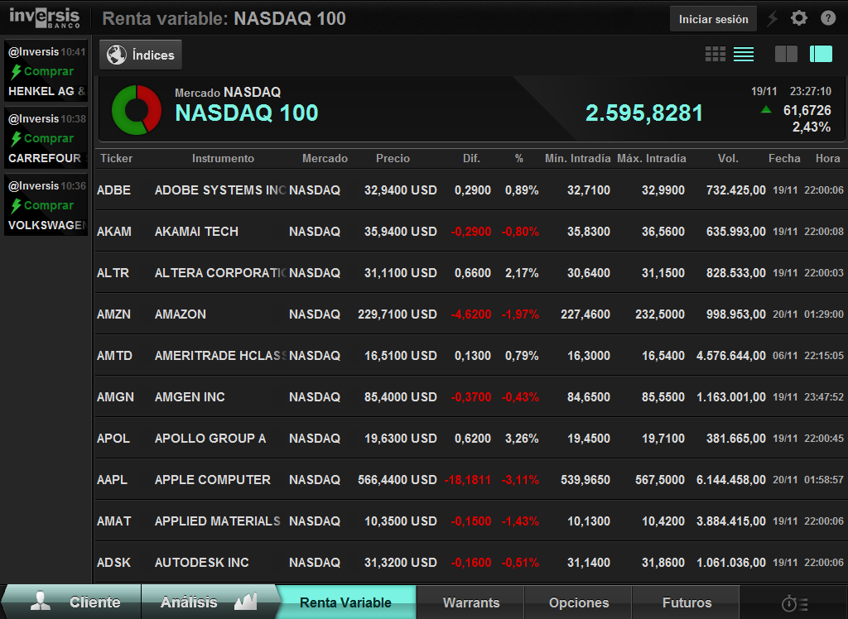The width and height of the screenshot is (848, 619).
Task: Switch to list view layout
Action: click(744, 54)
